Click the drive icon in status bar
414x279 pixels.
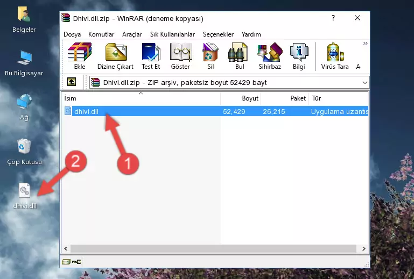[x=66, y=262]
